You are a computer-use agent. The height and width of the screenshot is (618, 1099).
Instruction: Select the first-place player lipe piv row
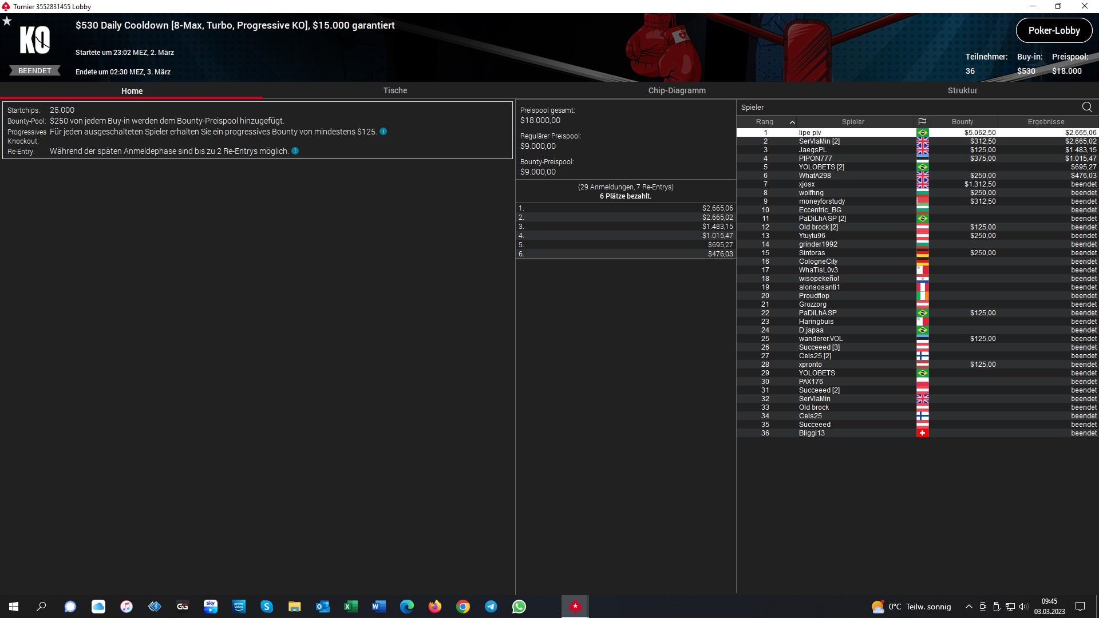pyautogui.click(x=810, y=133)
